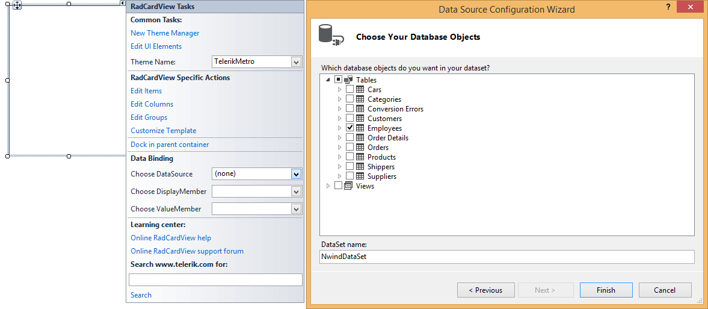This screenshot has height=309, width=708.
Task: Click the table icon next to Products
Action: [360, 157]
